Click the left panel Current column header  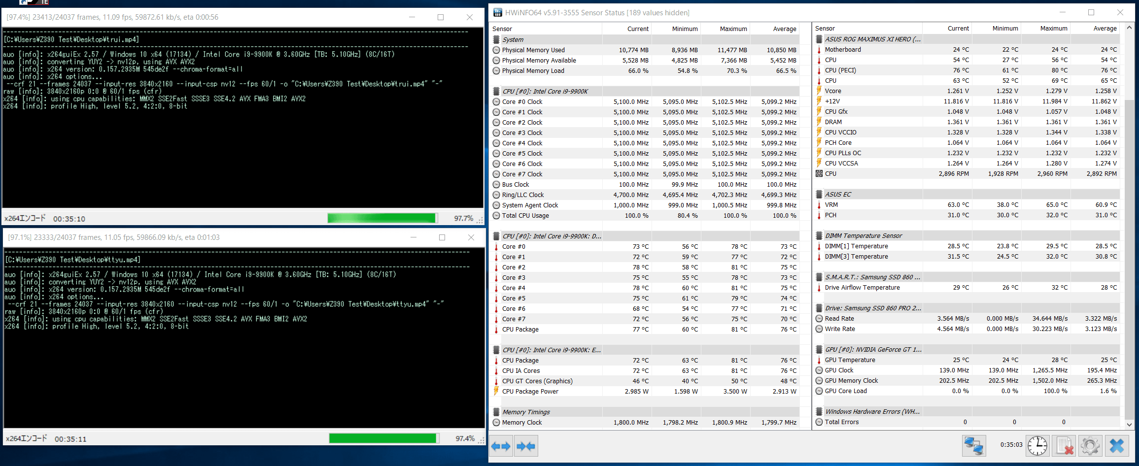point(626,29)
